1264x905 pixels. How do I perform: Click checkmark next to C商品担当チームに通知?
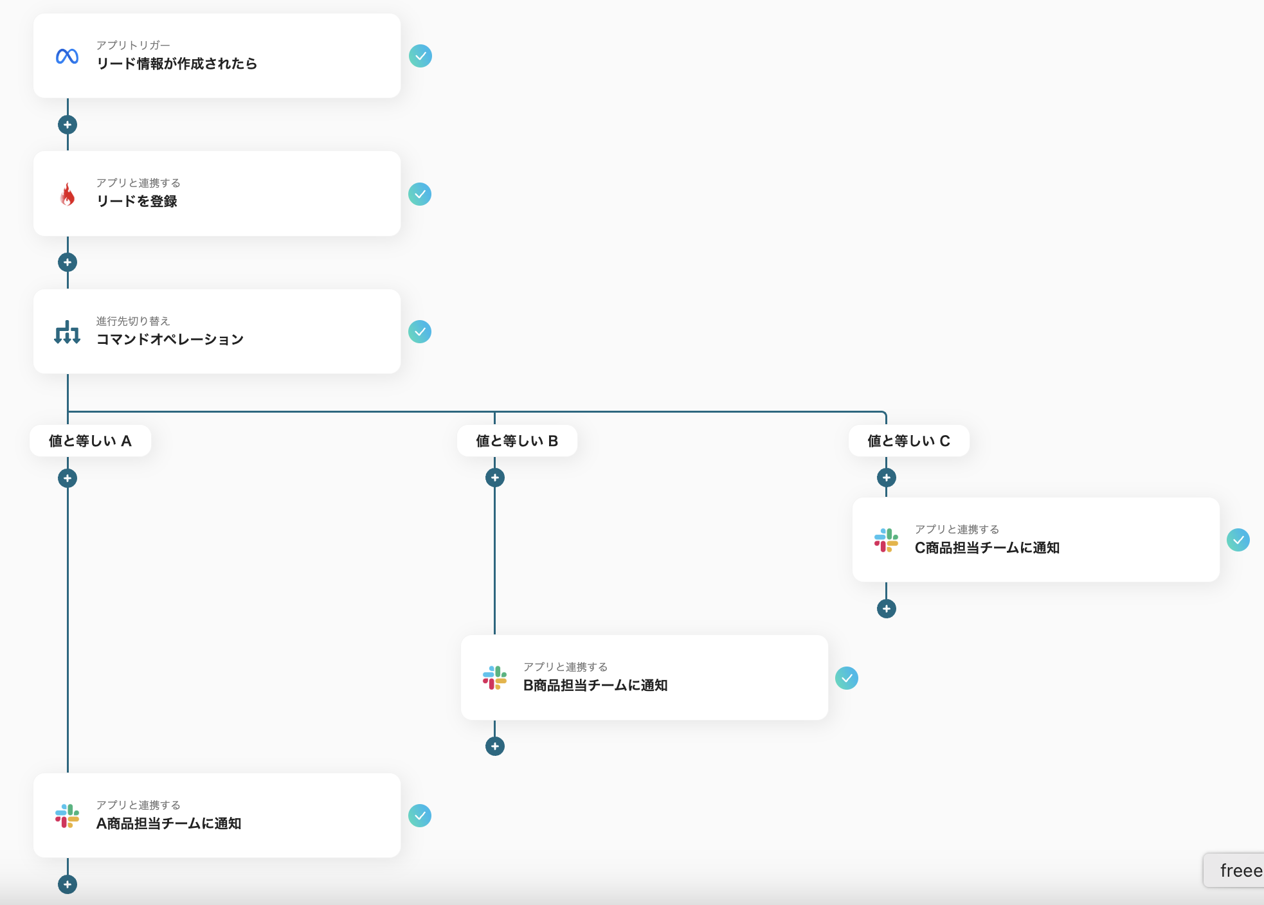click(1238, 540)
